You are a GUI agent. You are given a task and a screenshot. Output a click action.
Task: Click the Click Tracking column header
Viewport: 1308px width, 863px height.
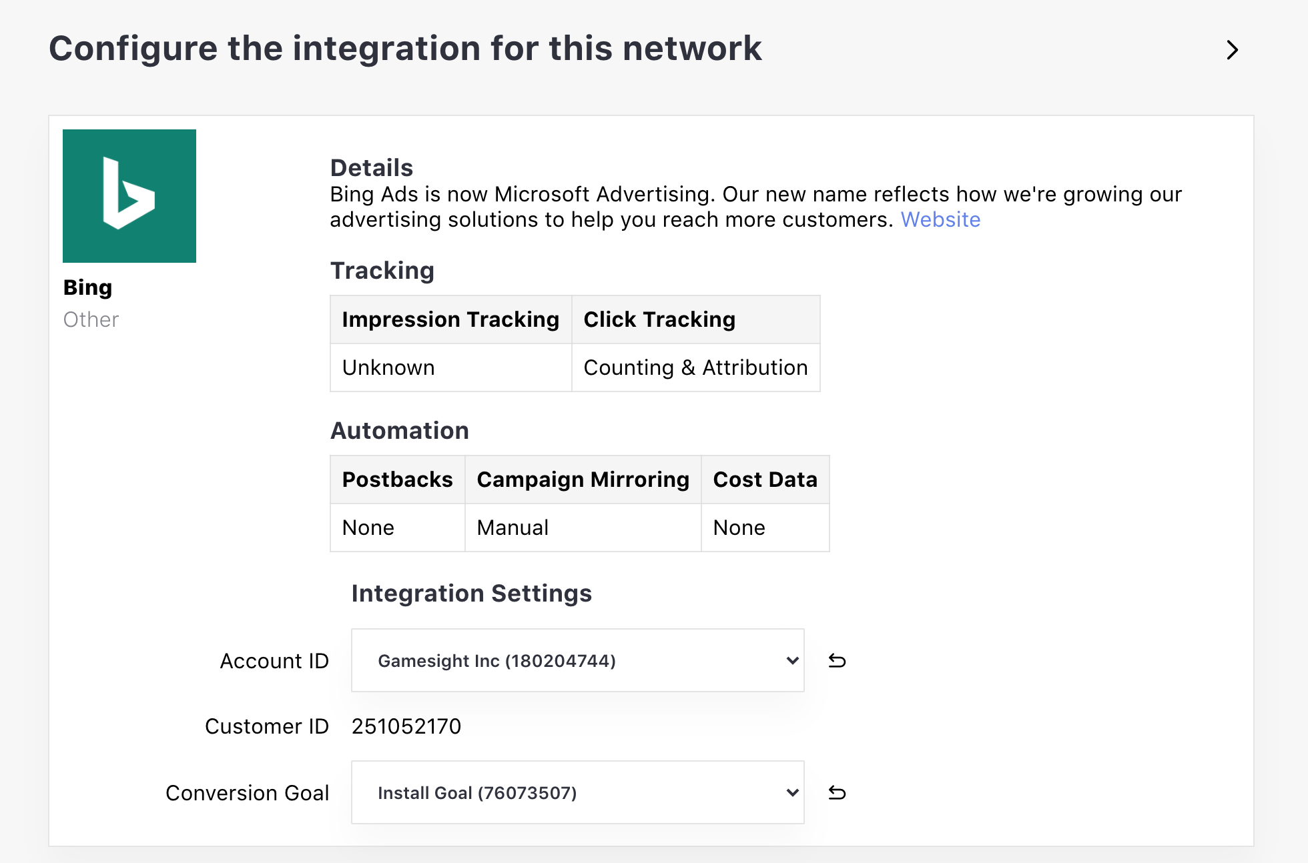(696, 319)
